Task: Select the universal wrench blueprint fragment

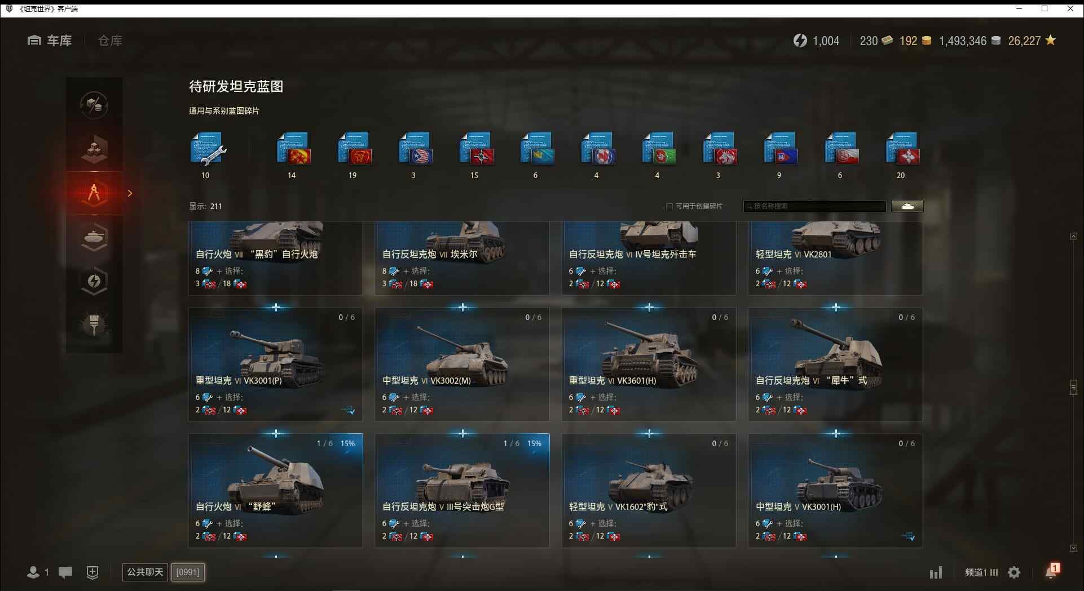Action: 209,148
